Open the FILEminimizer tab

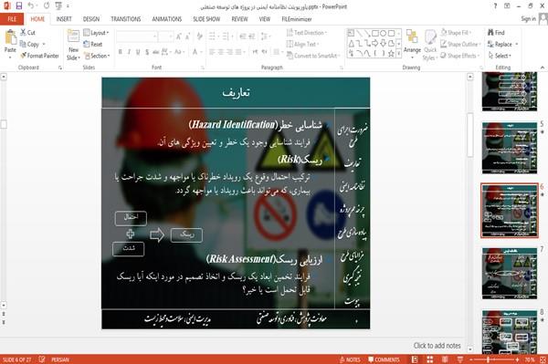[x=297, y=19]
